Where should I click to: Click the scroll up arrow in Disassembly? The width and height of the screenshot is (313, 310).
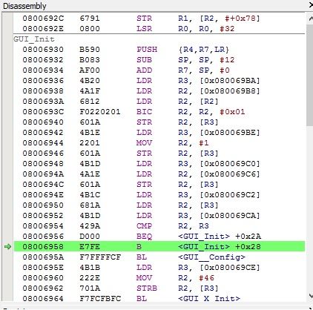coord(311,19)
